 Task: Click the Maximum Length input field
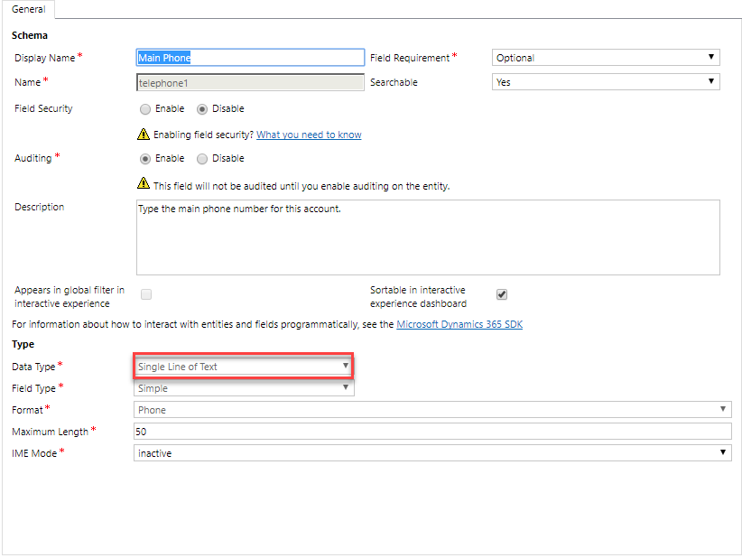tap(431, 432)
